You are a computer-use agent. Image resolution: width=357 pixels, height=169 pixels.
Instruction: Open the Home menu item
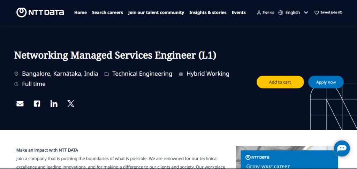[x=81, y=12]
